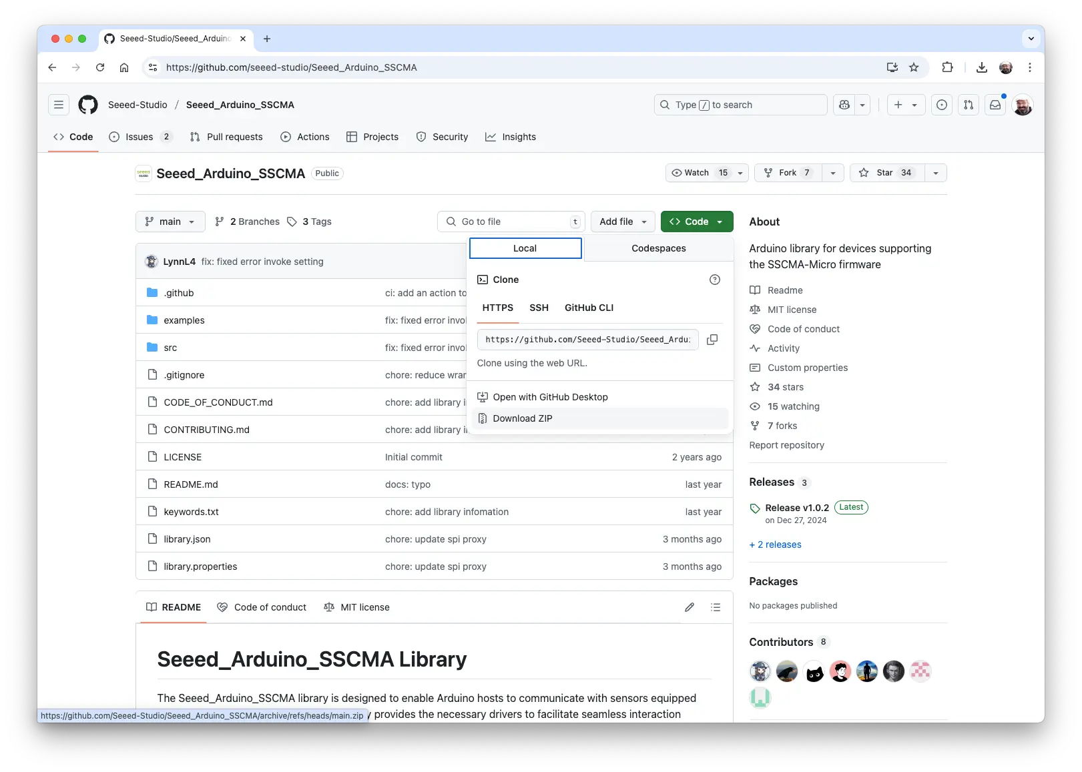Expand the Fork options dropdown arrow
This screenshot has width=1082, height=772.
click(x=833, y=173)
